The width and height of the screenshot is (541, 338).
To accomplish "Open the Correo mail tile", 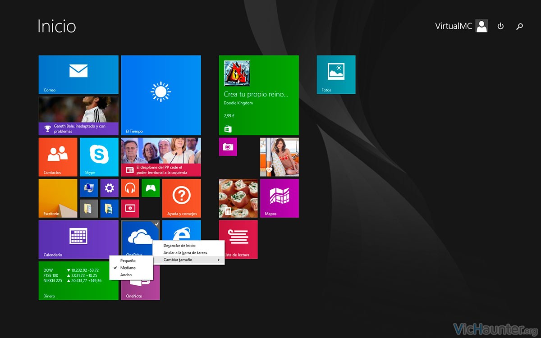I will [78, 74].
